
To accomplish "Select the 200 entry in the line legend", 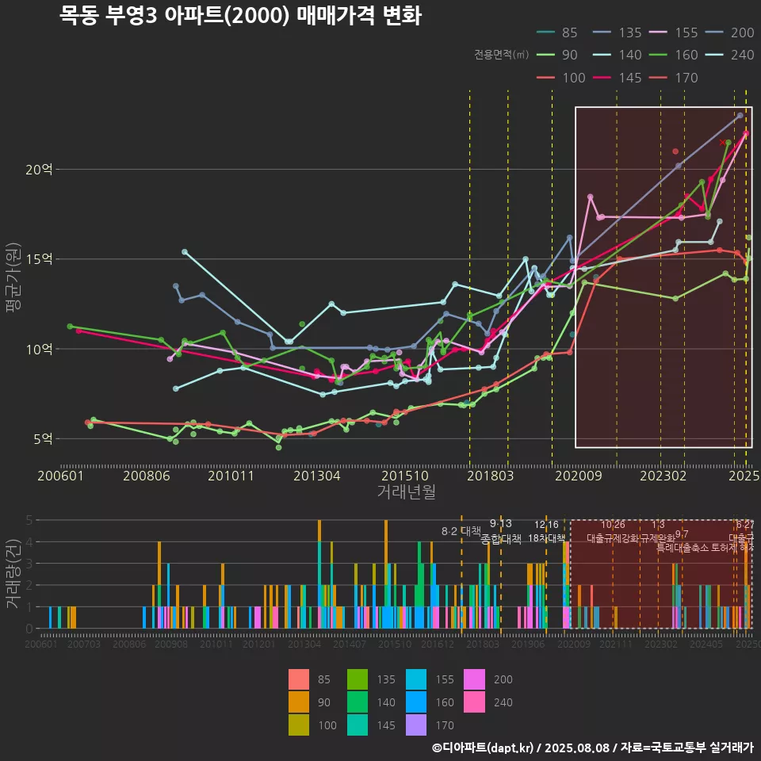I will point(730,33).
